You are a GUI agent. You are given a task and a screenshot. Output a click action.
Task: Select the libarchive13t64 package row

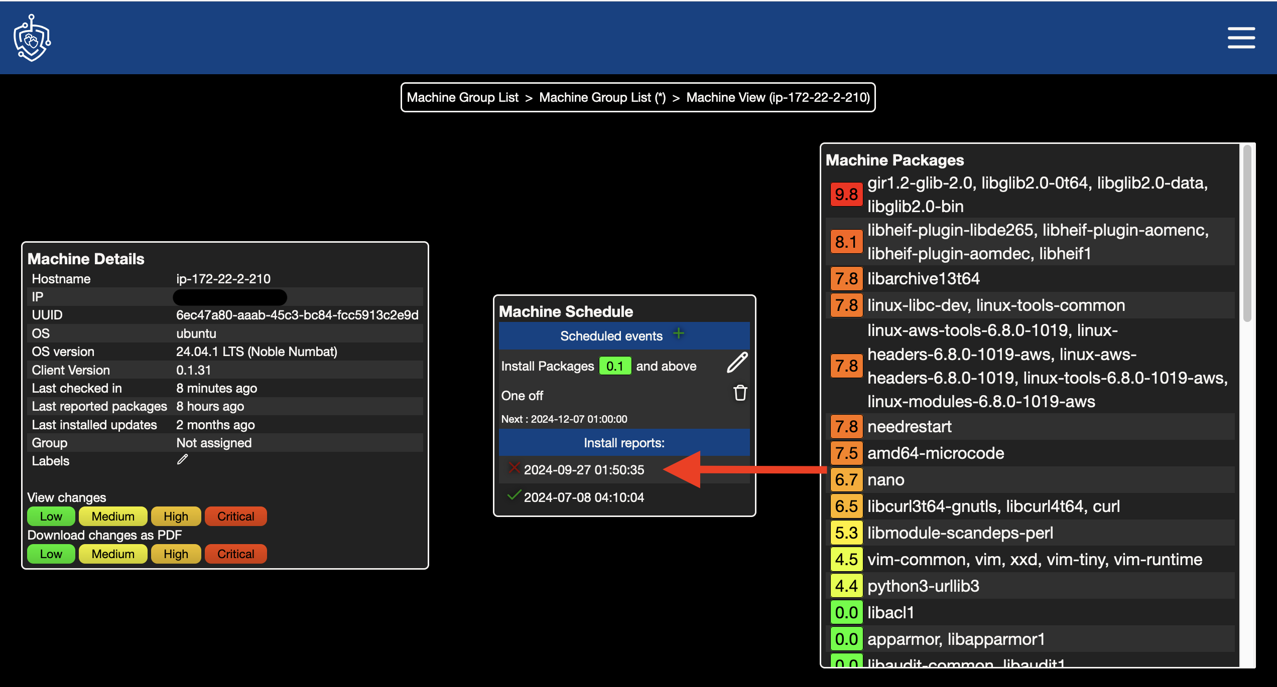click(1030, 278)
